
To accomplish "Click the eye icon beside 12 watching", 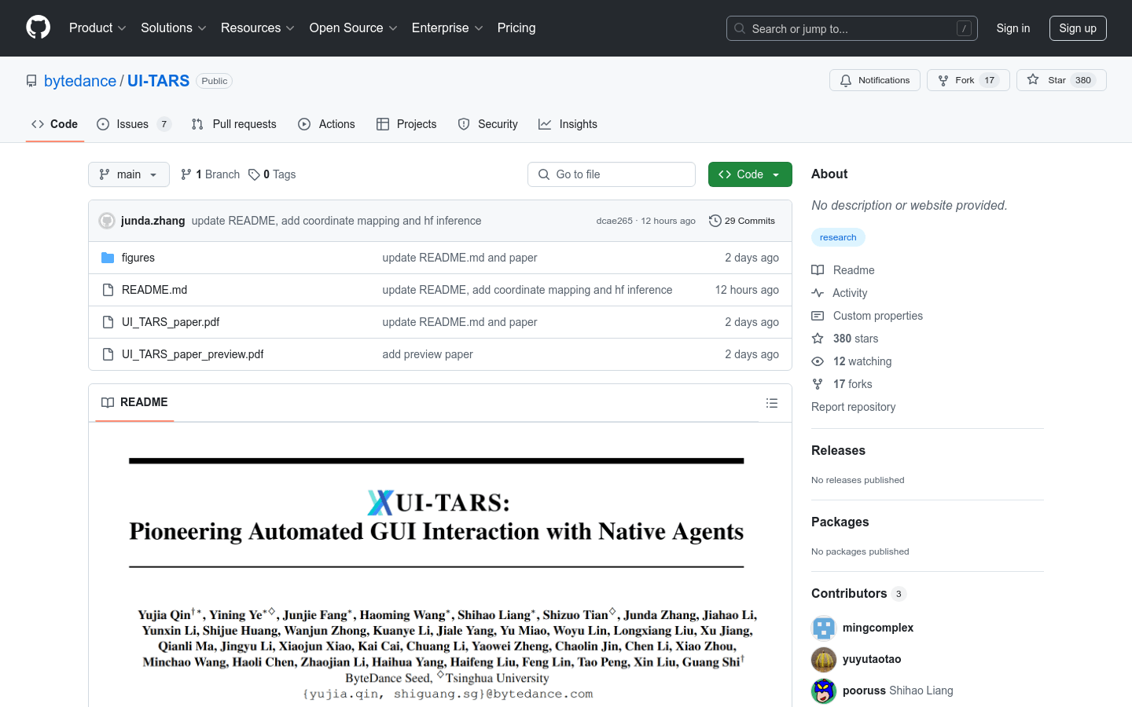I will [x=818, y=361].
